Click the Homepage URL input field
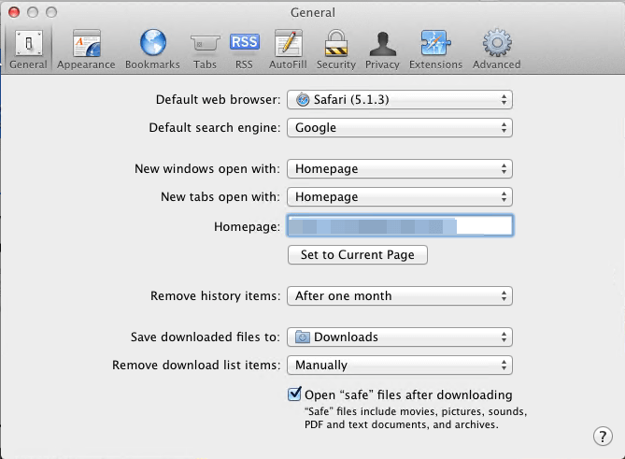 400,225
